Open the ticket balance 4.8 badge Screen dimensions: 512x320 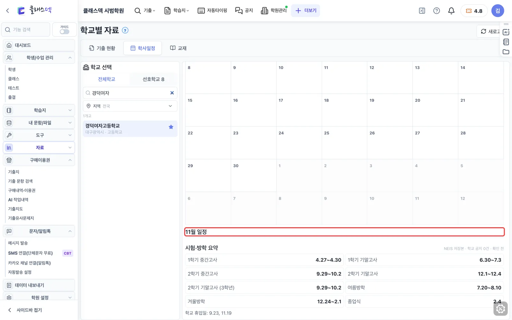tap(474, 11)
